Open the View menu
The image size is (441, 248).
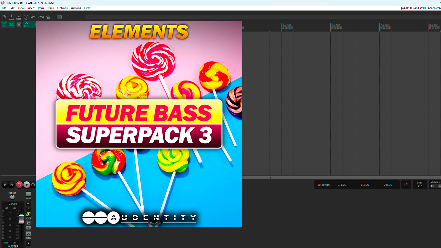(x=21, y=8)
